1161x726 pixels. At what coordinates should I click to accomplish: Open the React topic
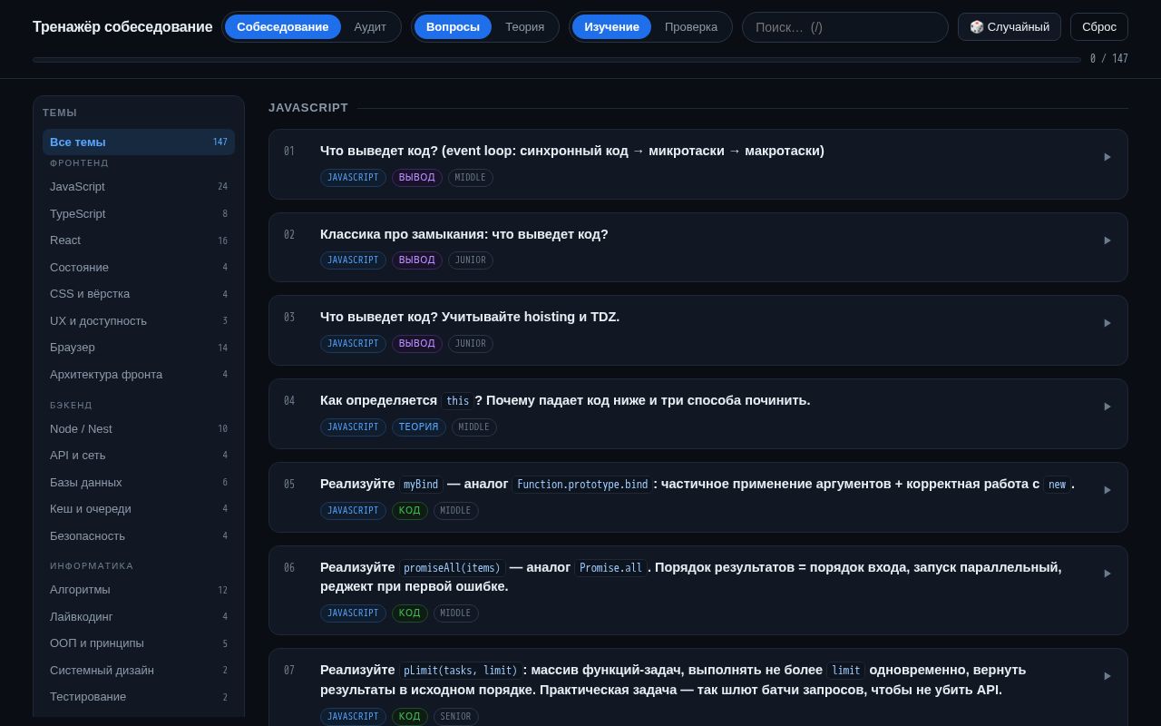(x=139, y=240)
